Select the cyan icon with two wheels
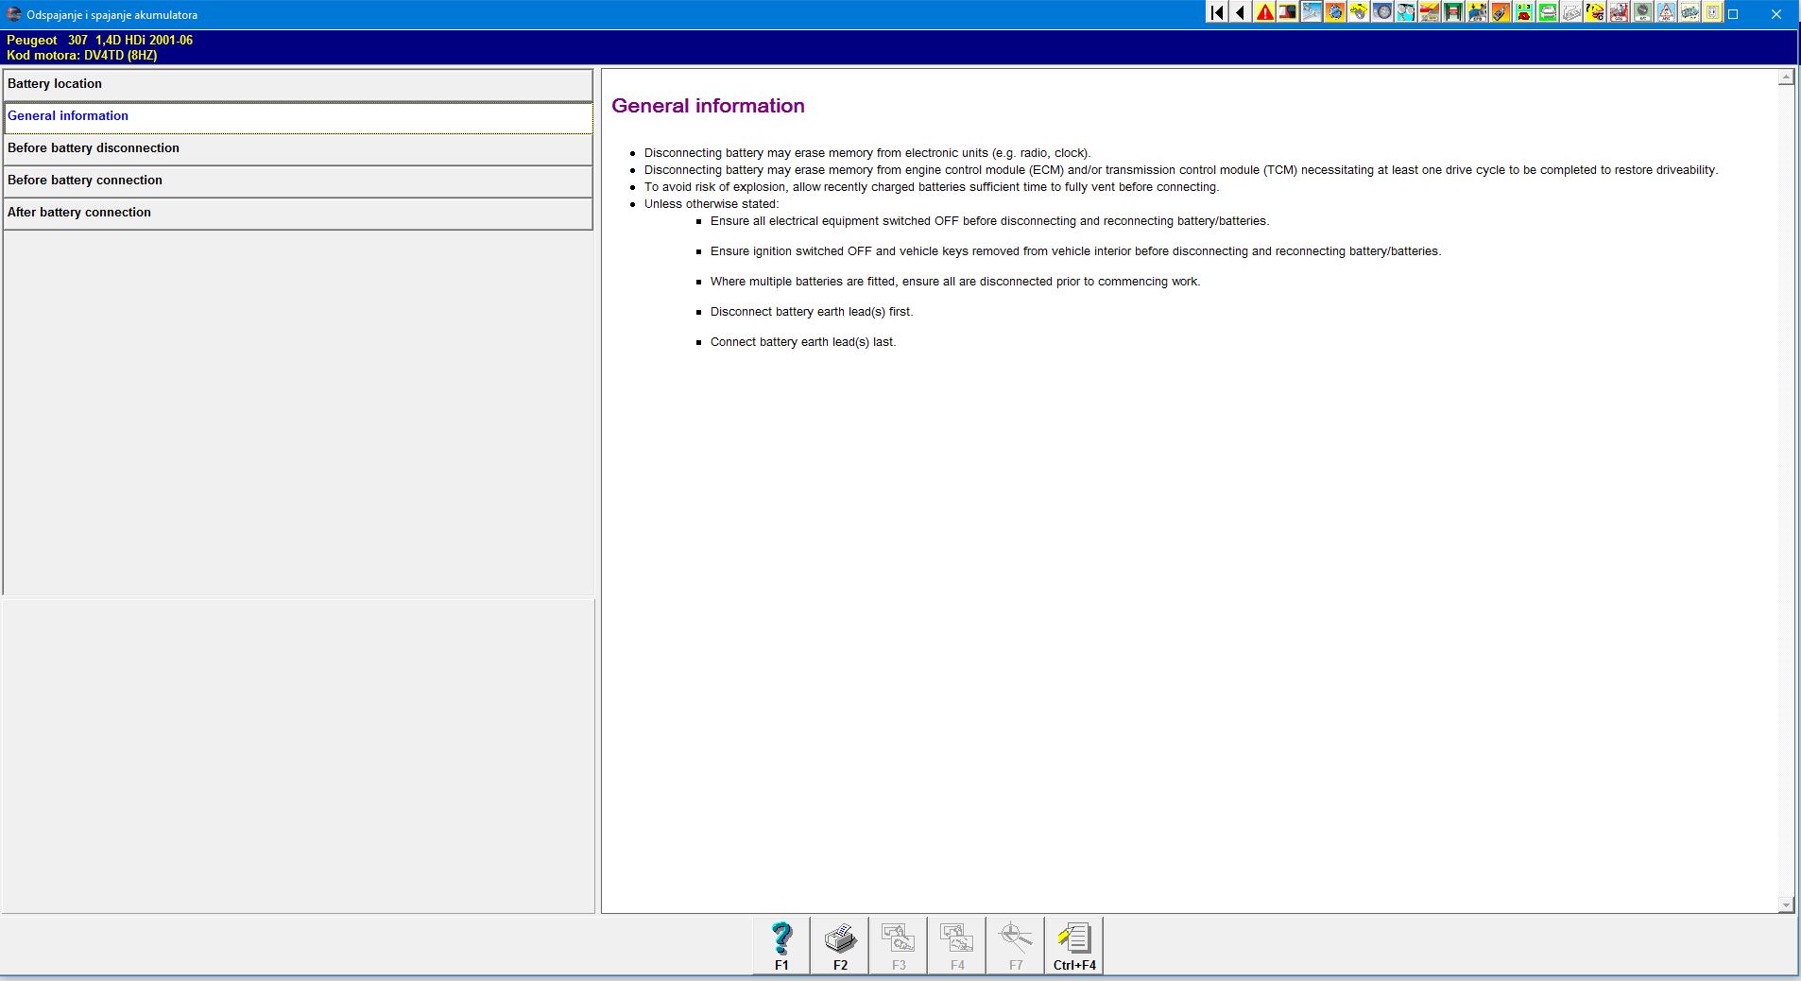The height and width of the screenshot is (981, 1801). click(1406, 12)
